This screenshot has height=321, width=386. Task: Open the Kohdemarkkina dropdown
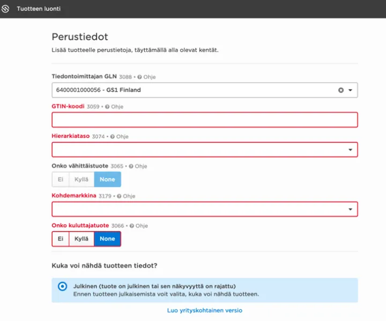click(x=350, y=210)
